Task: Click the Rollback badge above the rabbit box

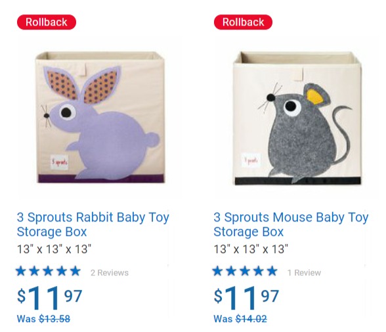Action: click(x=47, y=22)
